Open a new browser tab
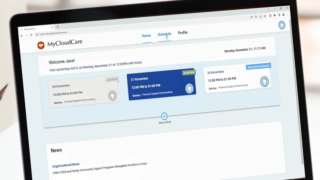Image resolution: width=320 pixels, height=180 pixels. [x=57, y=27]
